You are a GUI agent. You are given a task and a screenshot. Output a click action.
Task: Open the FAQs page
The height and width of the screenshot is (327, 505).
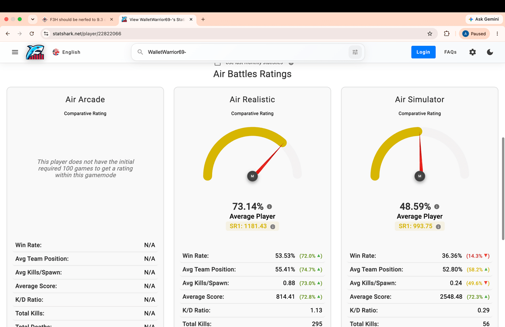(x=450, y=52)
